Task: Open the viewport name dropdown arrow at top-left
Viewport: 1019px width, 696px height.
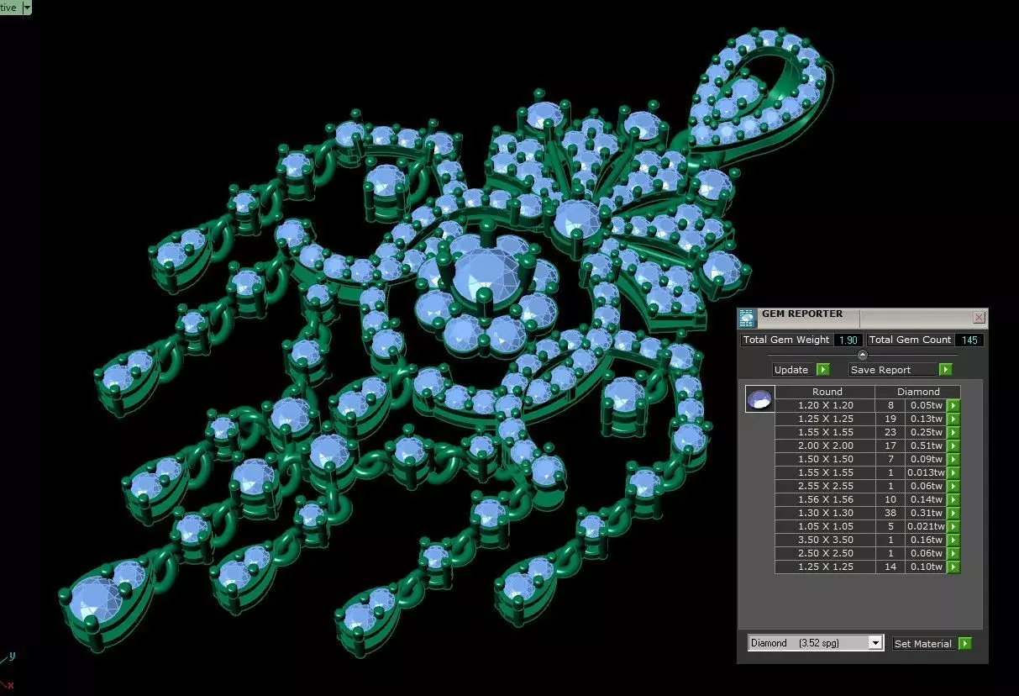Action: pyautogui.click(x=27, y=7)
